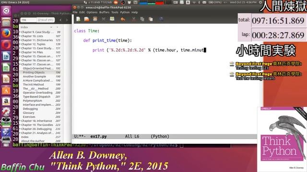
Task: Open the Tools menu in Emacs
Action: 115,12
